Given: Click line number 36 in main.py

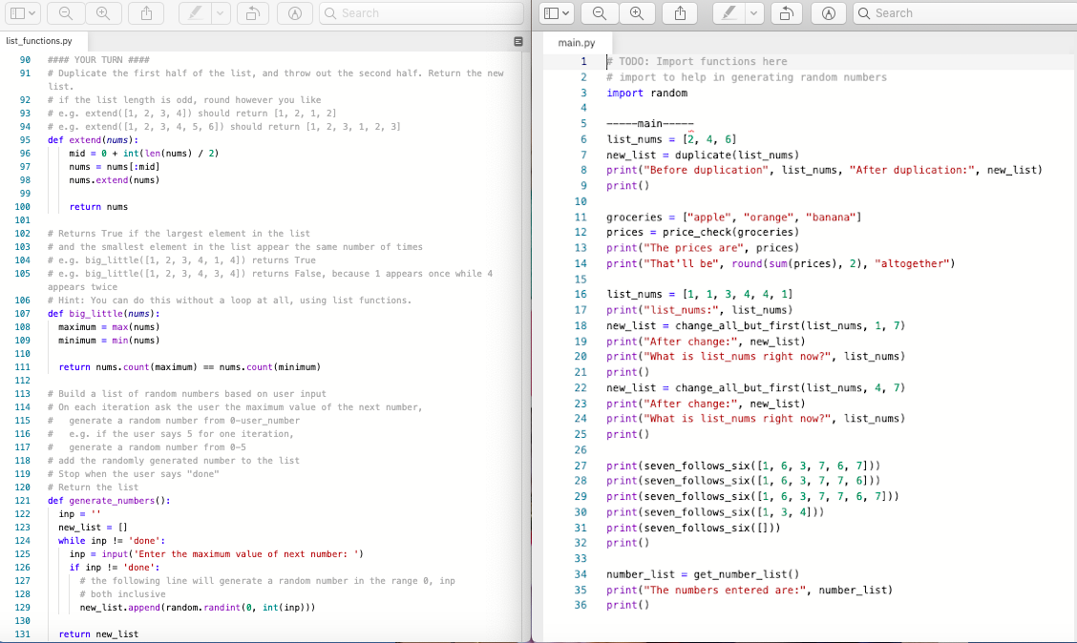Looking at the screenshot, I should [x=581, y=605].
